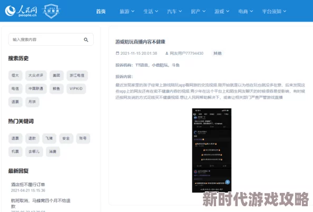Open the 首页 nav tab
The height and width of the screenshot is (212, 313).
[101, 12]
